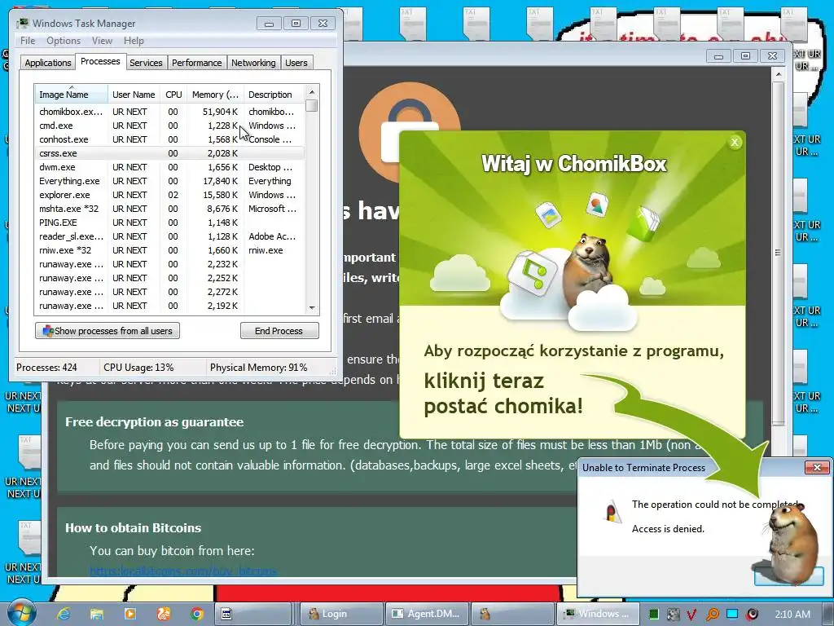Switch to the Applications tab
This screenshot has height=626, width=834.
click(48, 63)
